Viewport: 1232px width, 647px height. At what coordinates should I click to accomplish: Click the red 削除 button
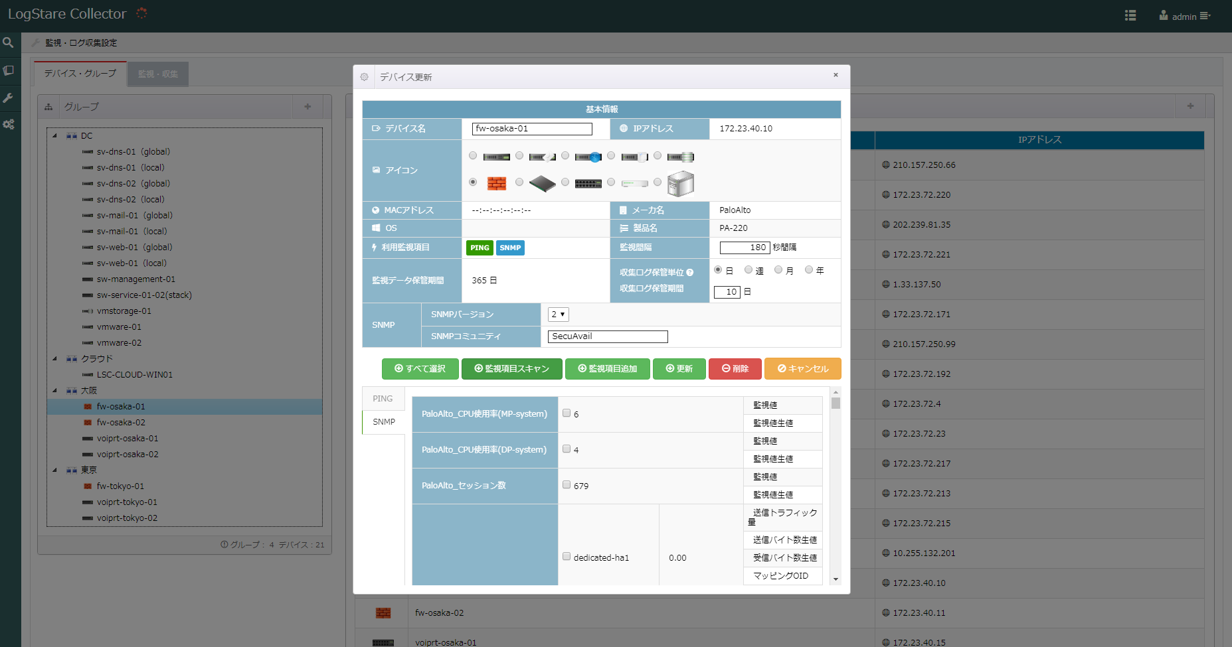(x=735, y=369)
